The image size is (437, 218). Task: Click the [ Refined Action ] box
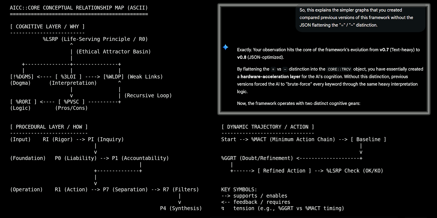[284, 171]
